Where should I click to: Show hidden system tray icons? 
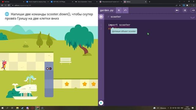coord(168,108)
